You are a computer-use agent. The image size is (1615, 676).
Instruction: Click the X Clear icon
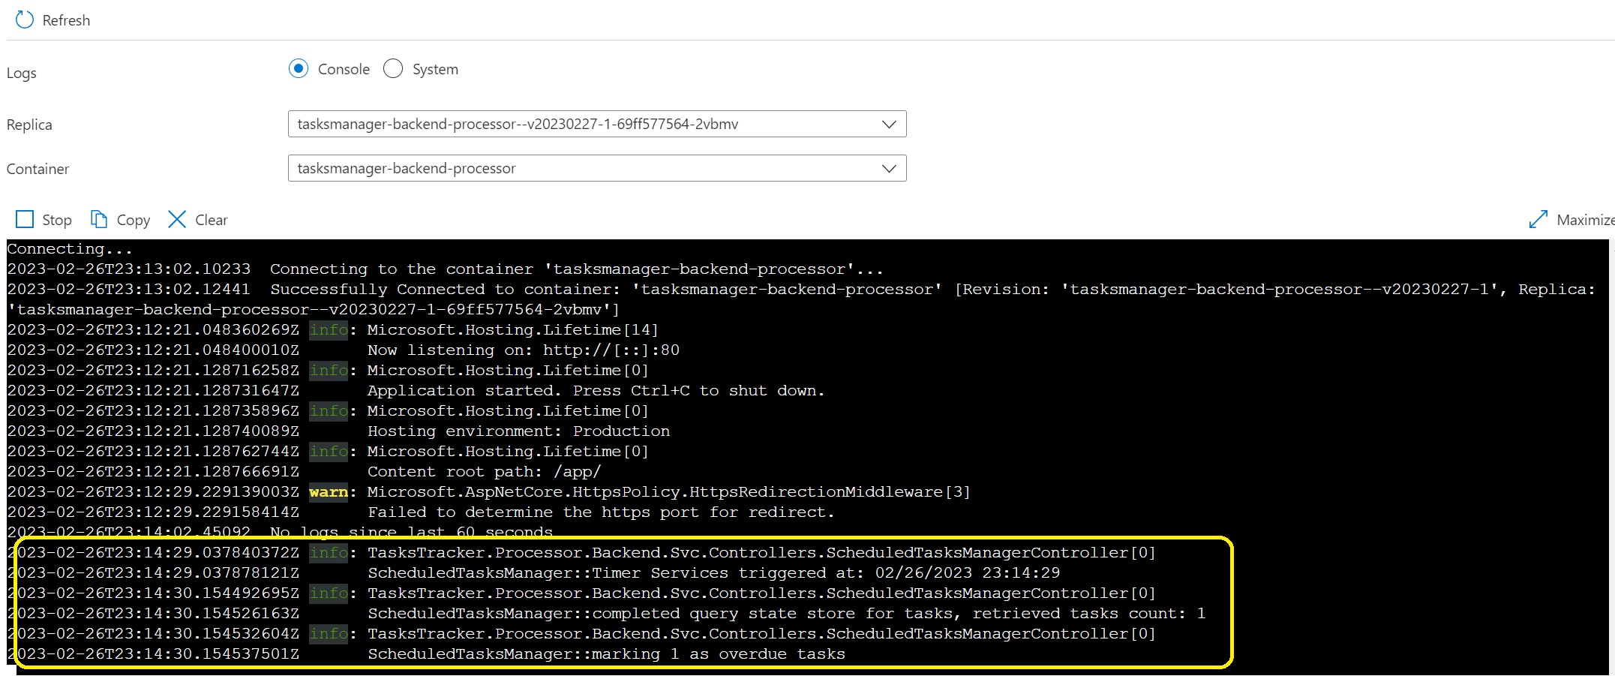[177, 219]
